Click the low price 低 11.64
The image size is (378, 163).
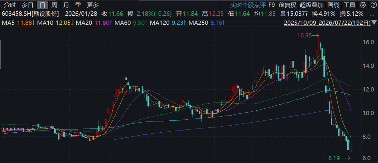click(238, 14)
